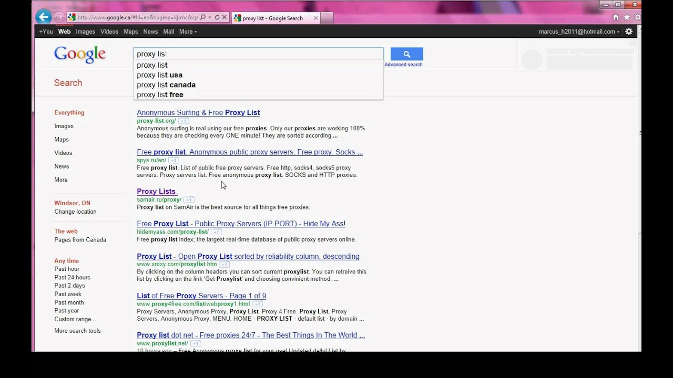Limit results to Past 24 hours

tap(72, 277)
